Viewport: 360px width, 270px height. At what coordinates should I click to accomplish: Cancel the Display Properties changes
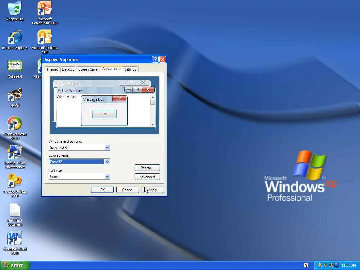[x=127, y=190]
